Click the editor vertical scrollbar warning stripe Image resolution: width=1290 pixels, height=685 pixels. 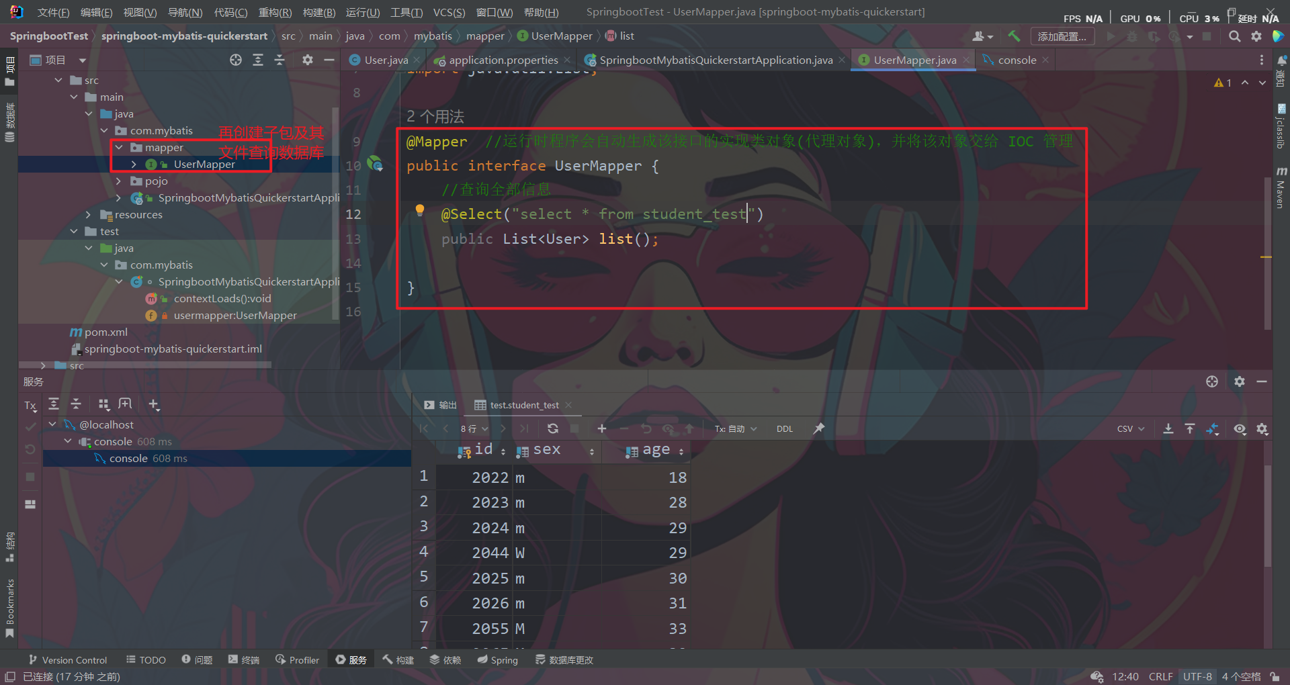point(1266,257)
